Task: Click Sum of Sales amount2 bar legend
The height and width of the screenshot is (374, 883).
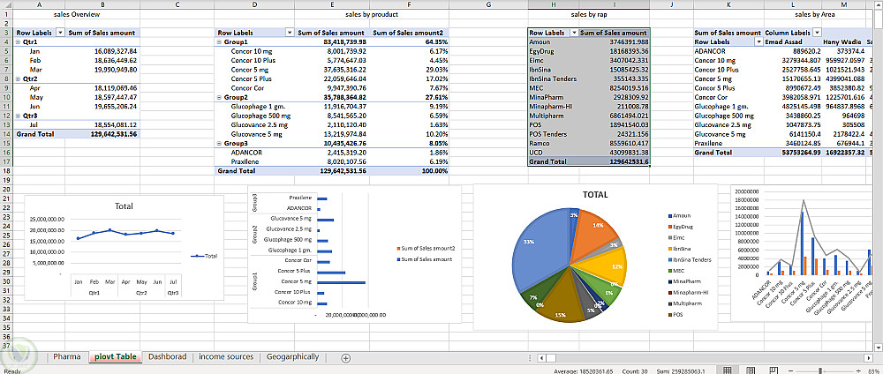Action: coord(426,248)
